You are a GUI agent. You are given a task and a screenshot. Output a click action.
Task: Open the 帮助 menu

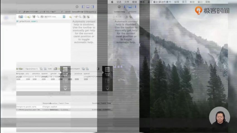coord(208,2)
